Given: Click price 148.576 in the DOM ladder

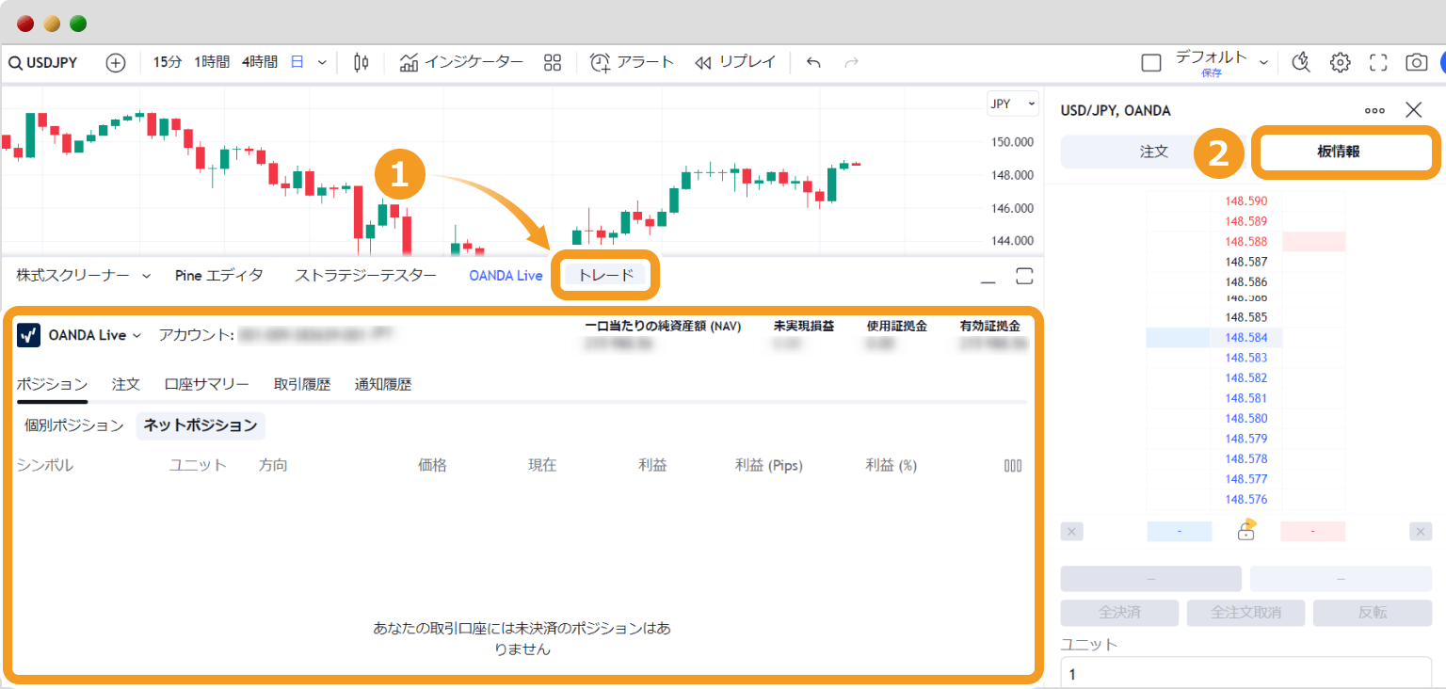Looking at the screenshot, I should click(x=1246, y=499).
